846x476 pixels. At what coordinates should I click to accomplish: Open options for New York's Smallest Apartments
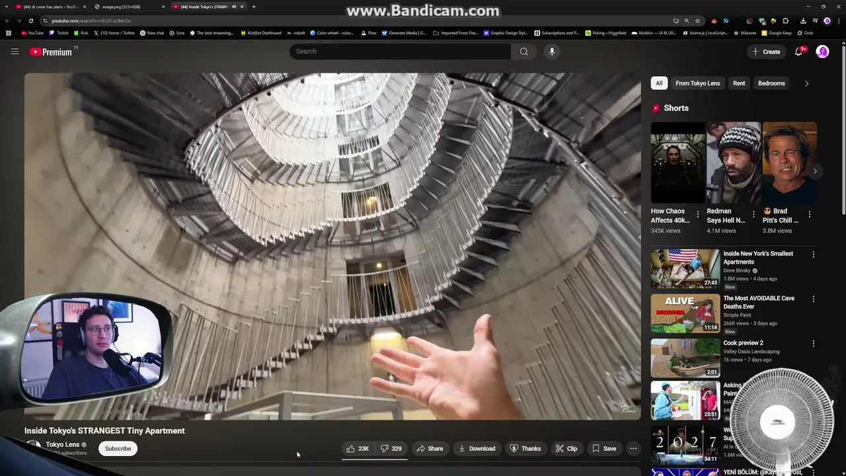[813, 254]
